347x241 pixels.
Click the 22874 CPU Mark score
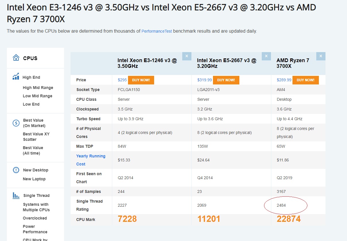289,219
